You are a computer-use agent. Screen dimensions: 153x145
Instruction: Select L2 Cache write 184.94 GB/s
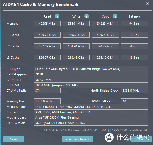coord(76,46)
